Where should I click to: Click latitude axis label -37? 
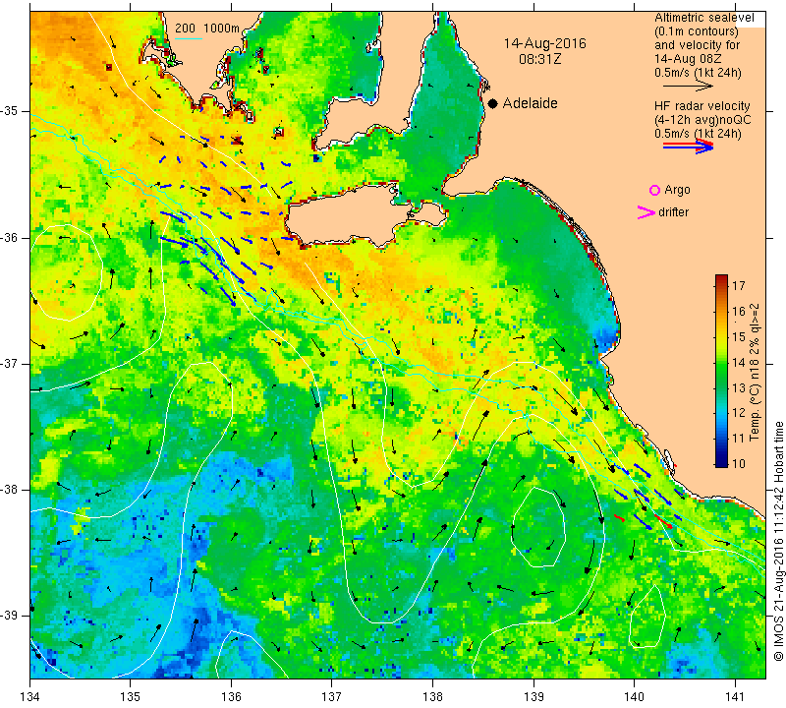(x=11, y=363)
